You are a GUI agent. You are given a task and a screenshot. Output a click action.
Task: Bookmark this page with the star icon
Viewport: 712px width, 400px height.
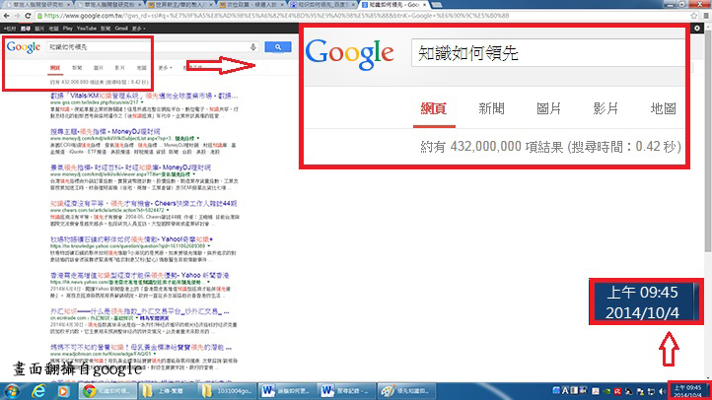pos(694,16)
